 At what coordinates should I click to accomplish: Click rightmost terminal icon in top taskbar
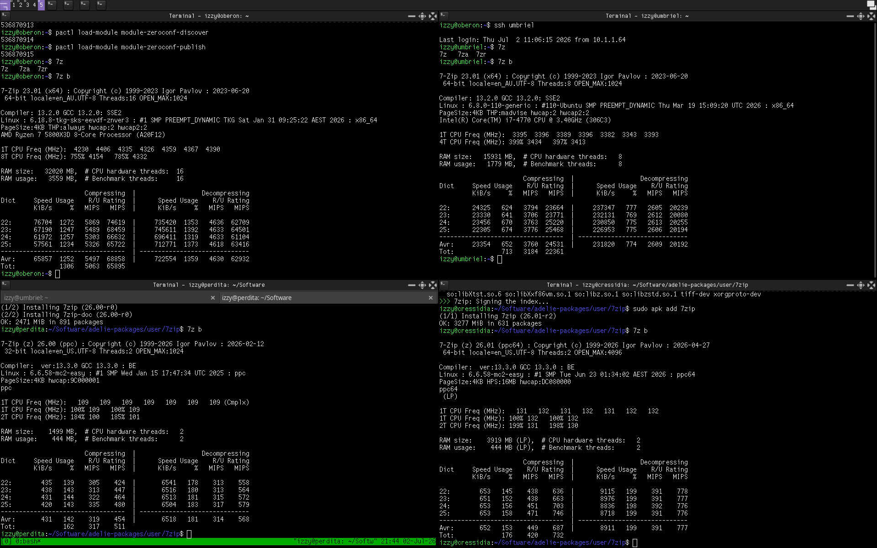(101, 5)
